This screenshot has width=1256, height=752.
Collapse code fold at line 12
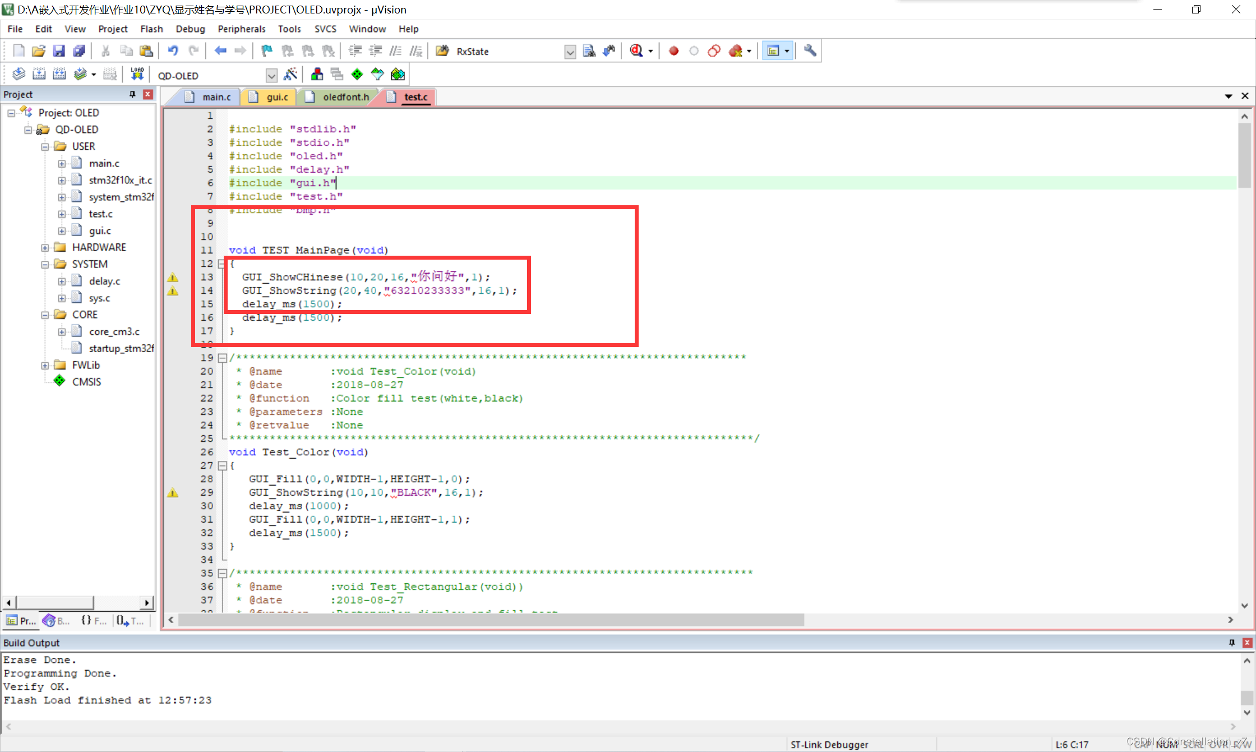(221, 264)
